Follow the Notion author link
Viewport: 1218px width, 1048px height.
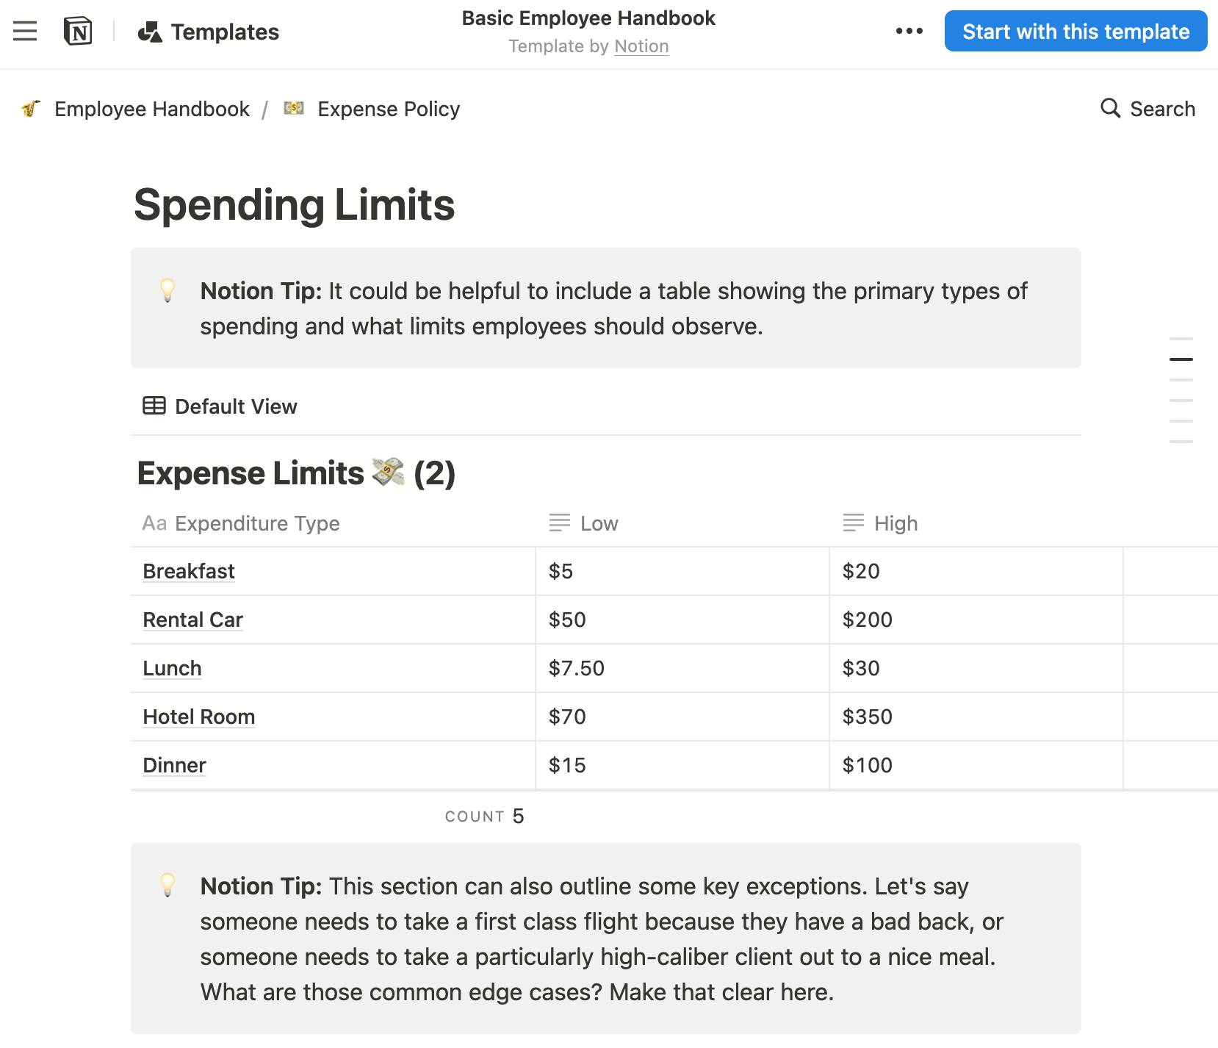click(x=641, y=46)
